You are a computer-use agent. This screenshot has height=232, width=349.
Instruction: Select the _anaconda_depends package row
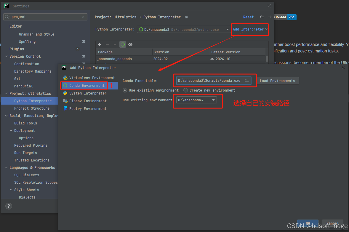[x=181, y=59]
